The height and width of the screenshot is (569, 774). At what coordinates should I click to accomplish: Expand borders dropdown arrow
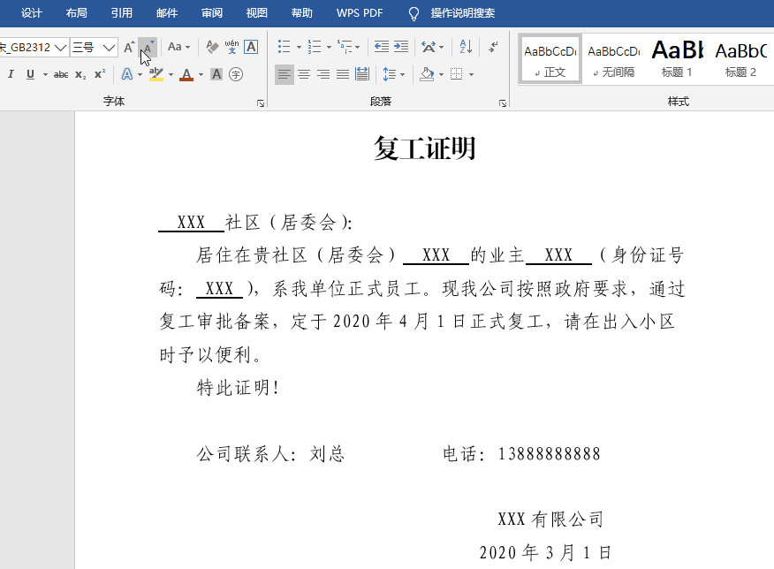pyautogui.click(x=472, y=75)
